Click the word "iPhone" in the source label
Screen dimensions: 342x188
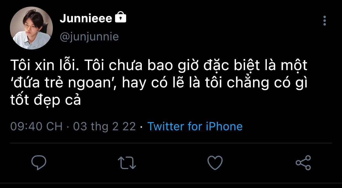click(224, 126)
